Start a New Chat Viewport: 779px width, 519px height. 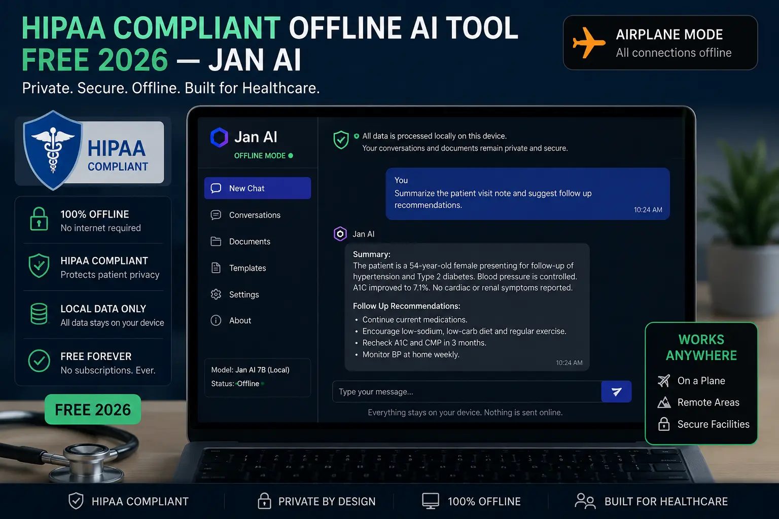pos(258,188)
